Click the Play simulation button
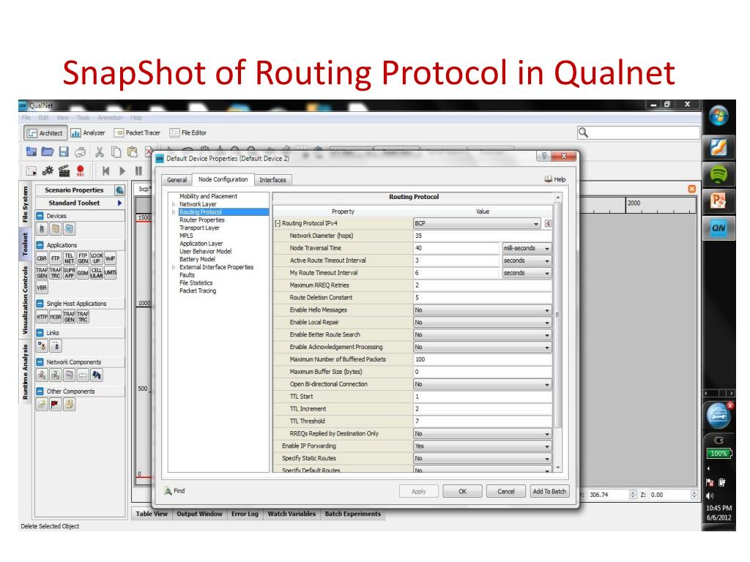The image size is (750, 562). click(x=122, y=171)
